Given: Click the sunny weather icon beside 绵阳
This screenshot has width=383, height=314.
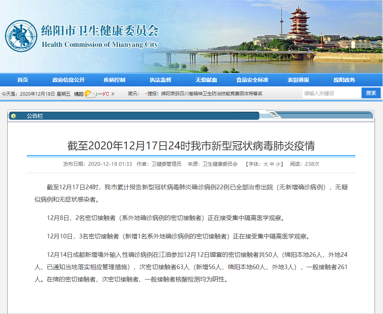Looking at the screenshot, I should tap(90, 94).
